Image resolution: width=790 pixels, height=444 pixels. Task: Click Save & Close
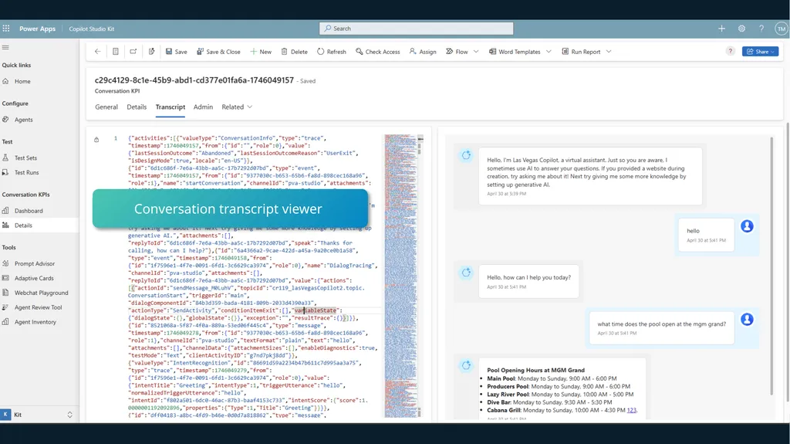click(218, 52)
